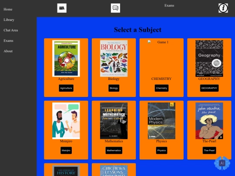Select the Agriculture book cover

coord(66,58)
